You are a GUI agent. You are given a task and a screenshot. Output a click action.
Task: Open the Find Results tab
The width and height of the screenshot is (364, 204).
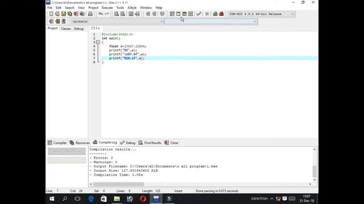coord(150,143)
